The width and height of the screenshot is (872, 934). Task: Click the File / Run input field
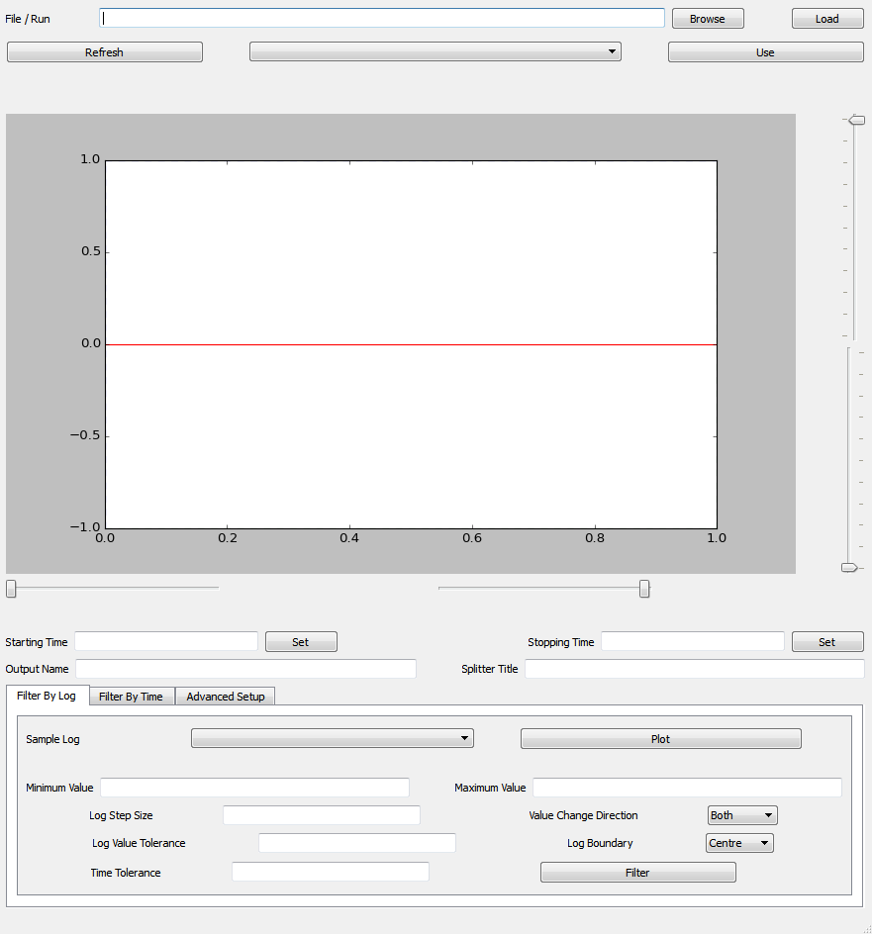(x=382, y=19)
